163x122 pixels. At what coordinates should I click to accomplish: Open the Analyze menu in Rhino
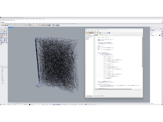(34, 19)
